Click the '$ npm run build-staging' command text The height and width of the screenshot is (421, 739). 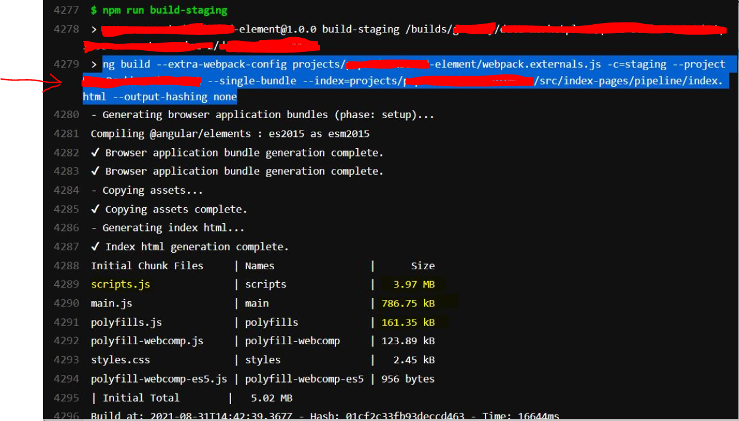point(159,11)
